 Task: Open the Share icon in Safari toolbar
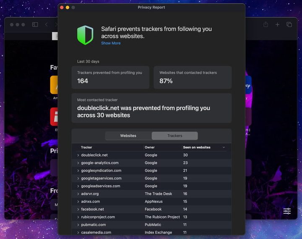(266, 25)
